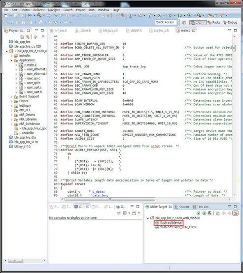This screenshot has height=273, width=243.
Task: Open Project Explorer view menu triangle
Action: (43, 36)
